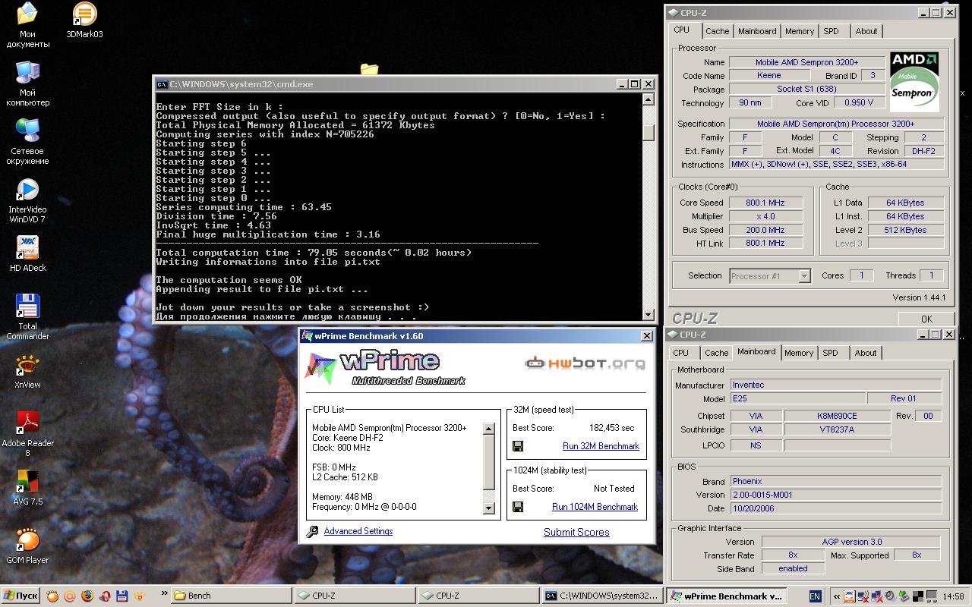Open the About tab in lower CPU-Z

pos(866,353)
